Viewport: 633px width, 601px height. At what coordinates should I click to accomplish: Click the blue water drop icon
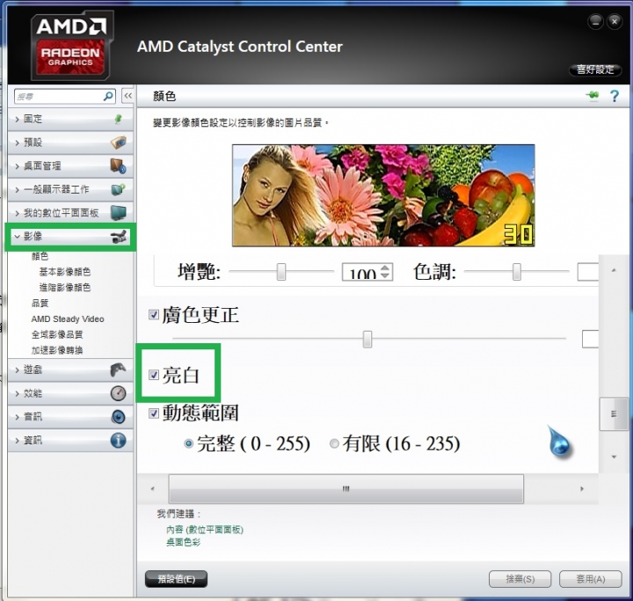click(x=559, y=442)
